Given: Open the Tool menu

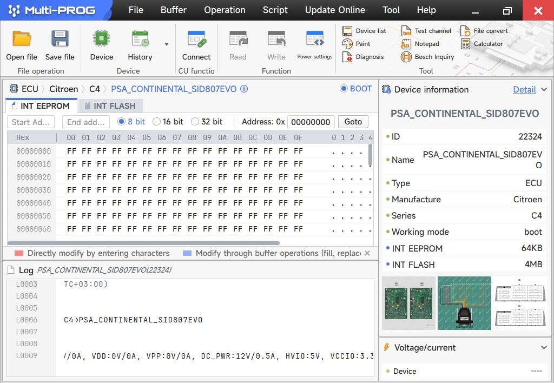Looking at the screenshot, I should click(391, 10).
